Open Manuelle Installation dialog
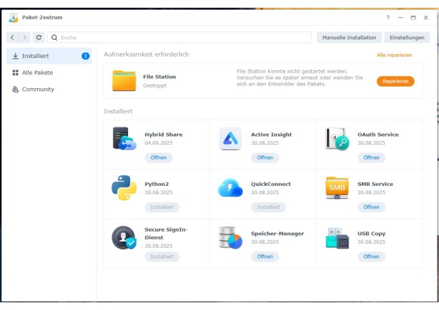The height and width of the screenshot is (310, 439). click(x=349, y=38)
